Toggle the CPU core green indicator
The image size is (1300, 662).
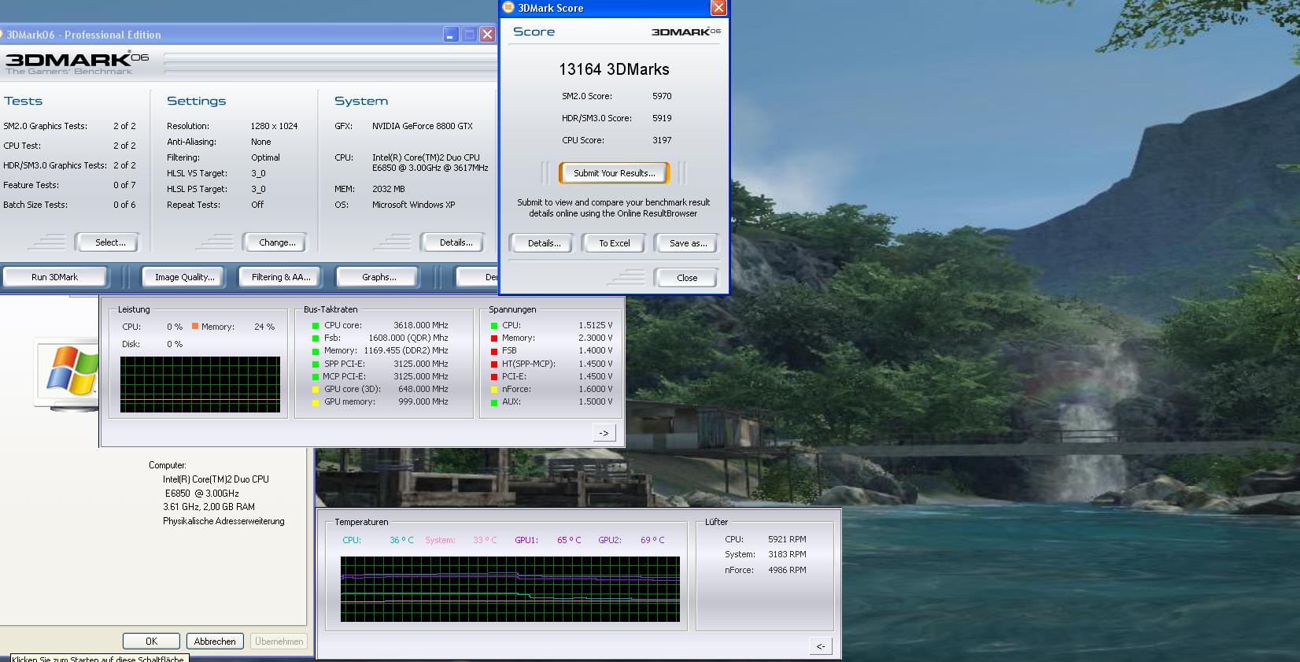(316, 325)
